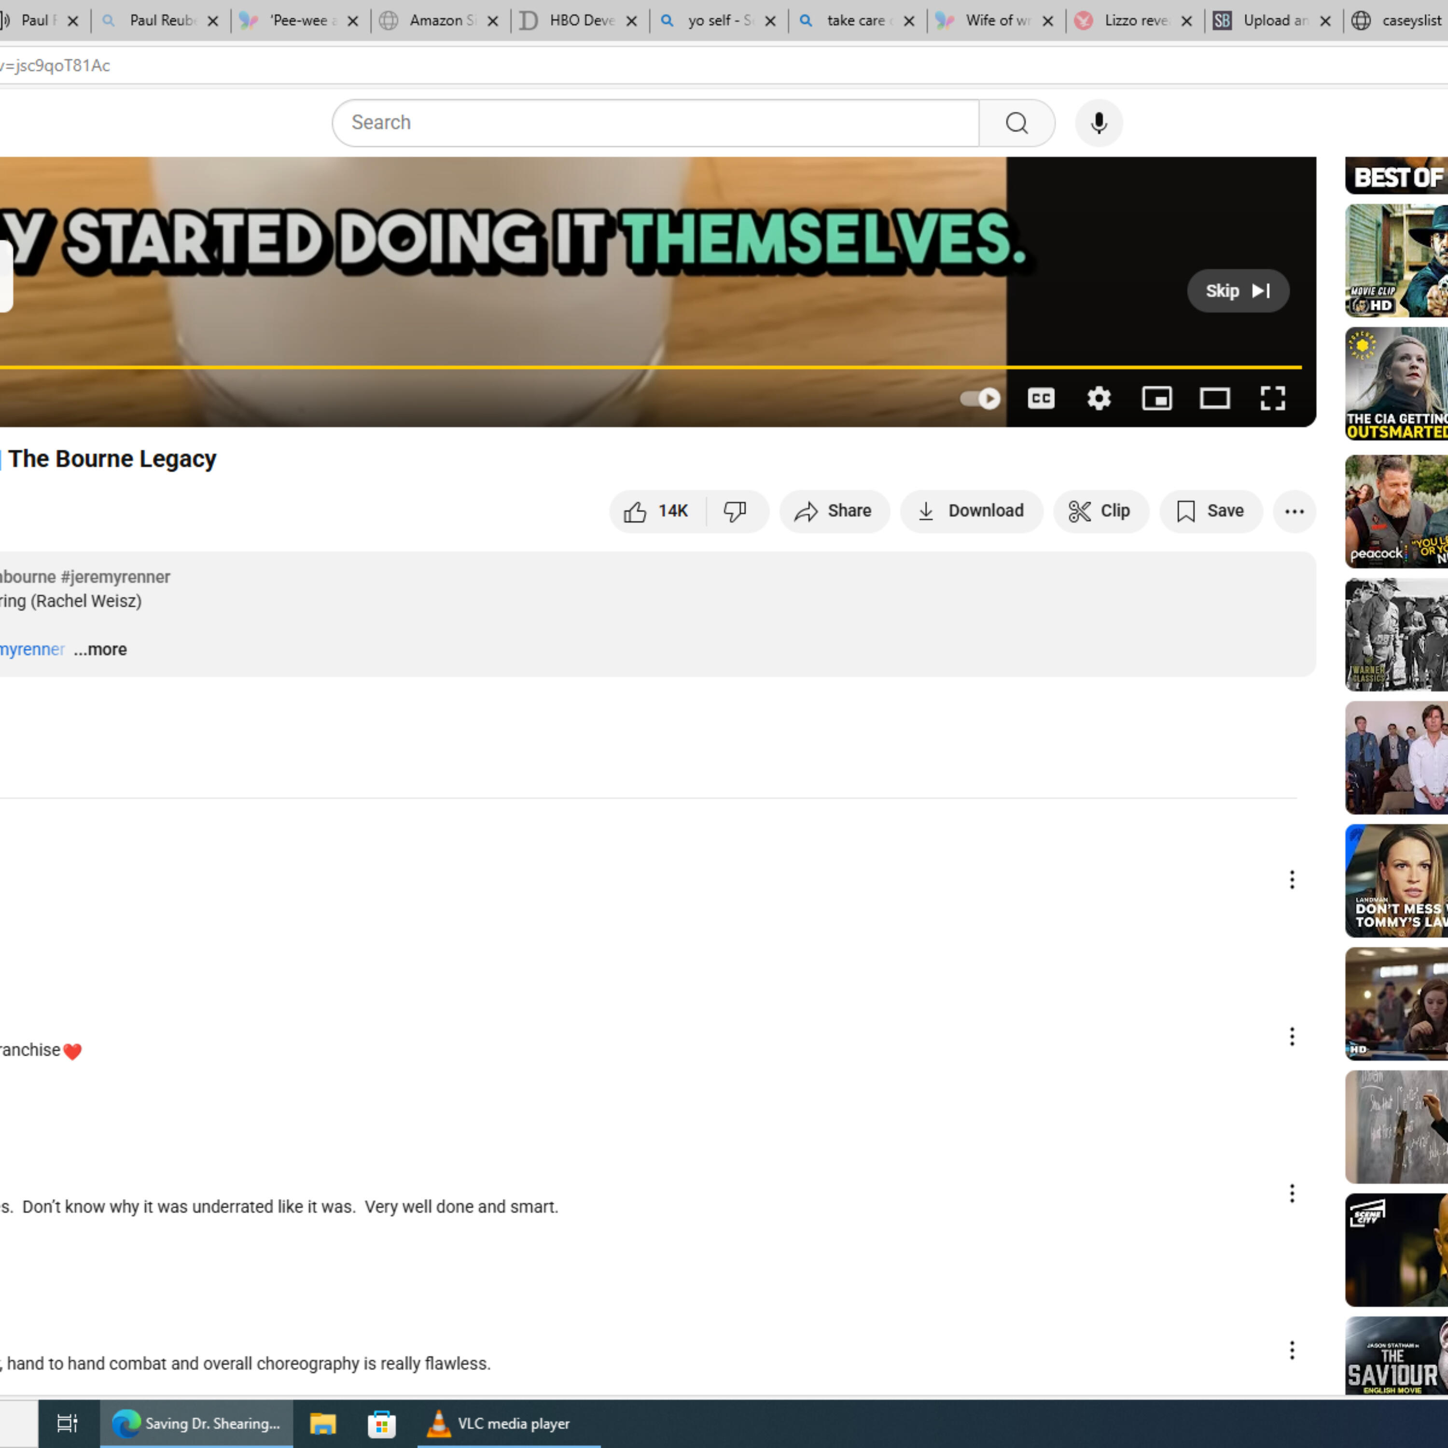
Task: Share The Bourne Legacy video
Action: point(834,511)
